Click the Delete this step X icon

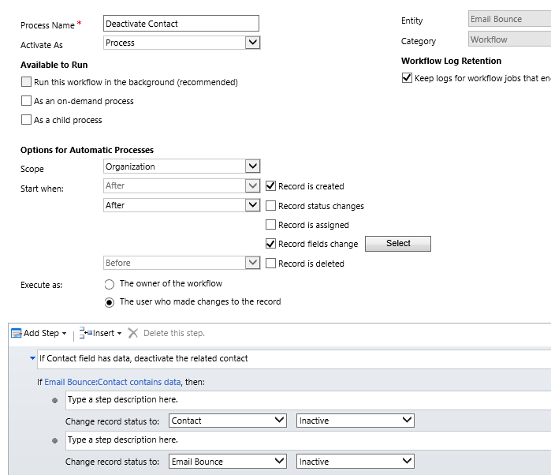click(x=133, y=333)
